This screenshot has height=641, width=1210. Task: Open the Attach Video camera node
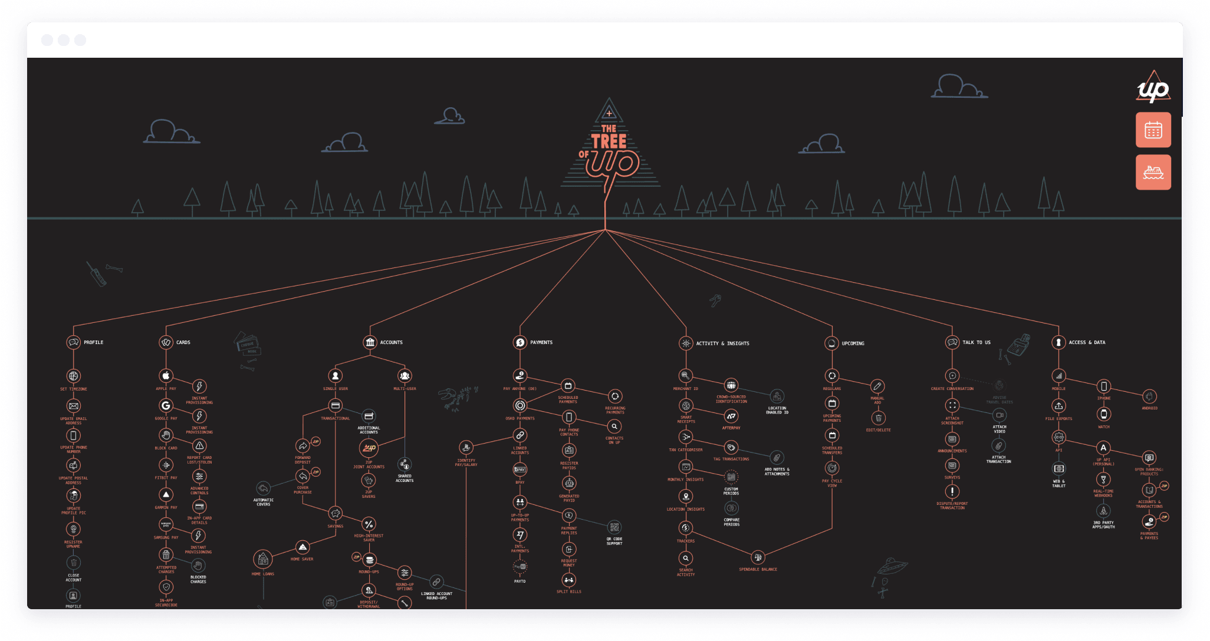[999, 415]
